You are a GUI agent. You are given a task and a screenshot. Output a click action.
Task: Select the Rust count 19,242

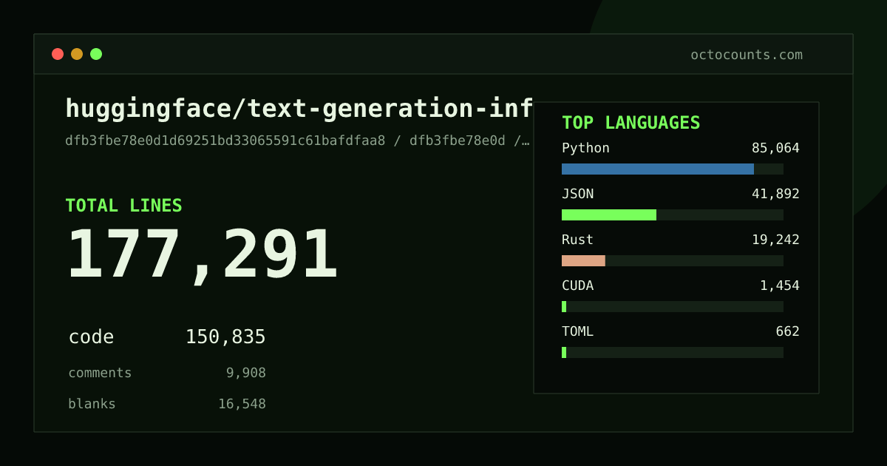[x=775, y=240]
